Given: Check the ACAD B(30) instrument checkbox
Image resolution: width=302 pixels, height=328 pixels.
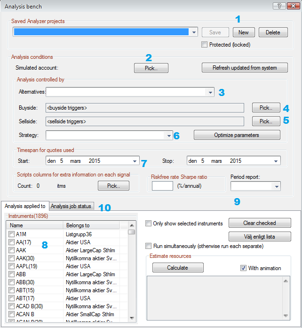Looking at the screenshot, I should (x=11, y=306).
